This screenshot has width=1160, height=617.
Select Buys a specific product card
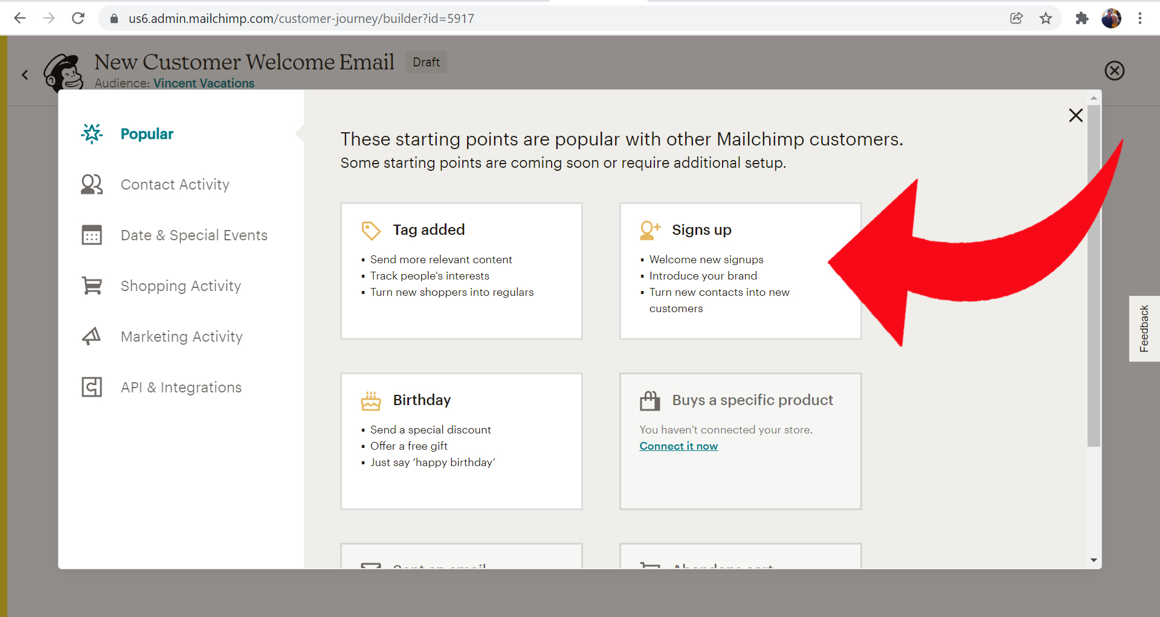pyautogui.click(x=741, y=441)
